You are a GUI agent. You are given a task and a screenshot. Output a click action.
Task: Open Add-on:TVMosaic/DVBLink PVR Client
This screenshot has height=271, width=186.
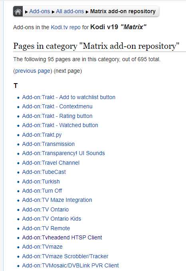click(70, 266)
